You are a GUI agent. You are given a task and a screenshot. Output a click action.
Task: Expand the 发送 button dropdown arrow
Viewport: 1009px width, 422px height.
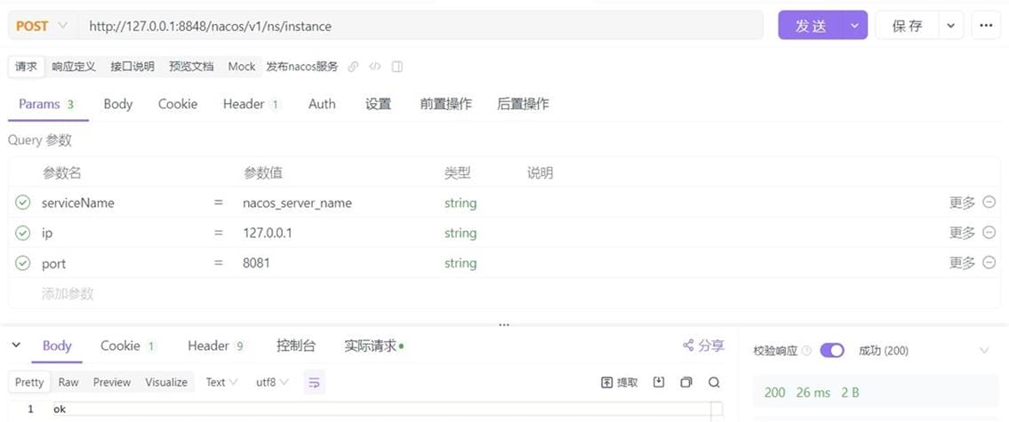[854, 26]
